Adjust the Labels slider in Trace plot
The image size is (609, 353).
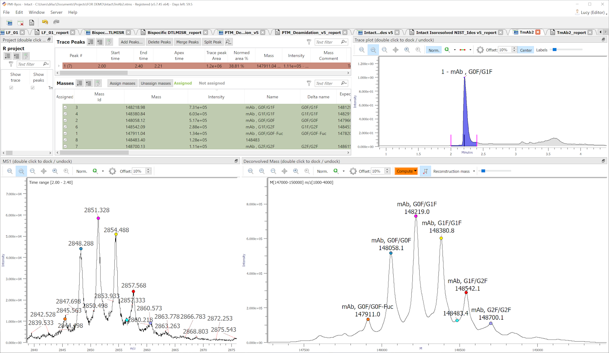point(554,50)
